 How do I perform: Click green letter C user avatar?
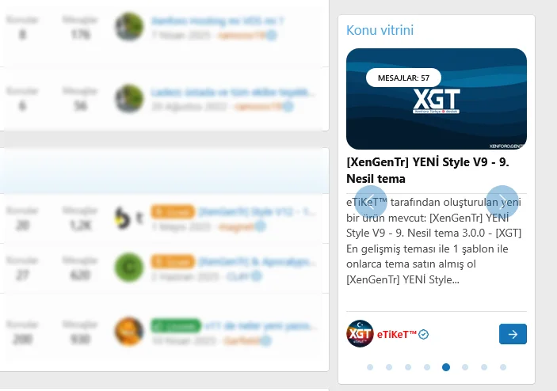[129, 268]
